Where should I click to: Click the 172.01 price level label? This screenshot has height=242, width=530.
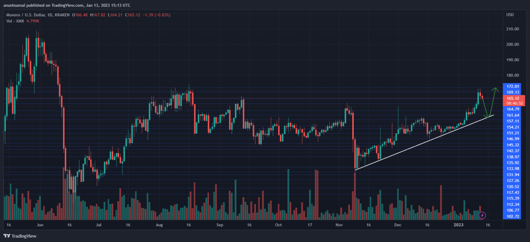(x=513, y=86)
